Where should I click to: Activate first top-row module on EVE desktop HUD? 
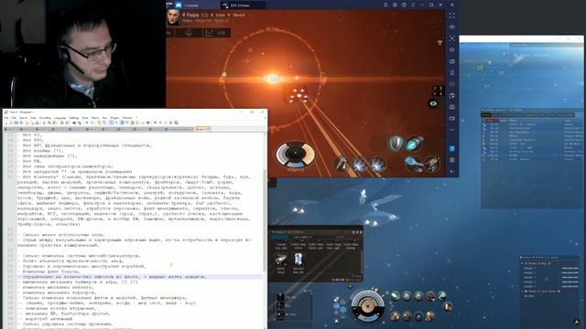tap(395, 296)
